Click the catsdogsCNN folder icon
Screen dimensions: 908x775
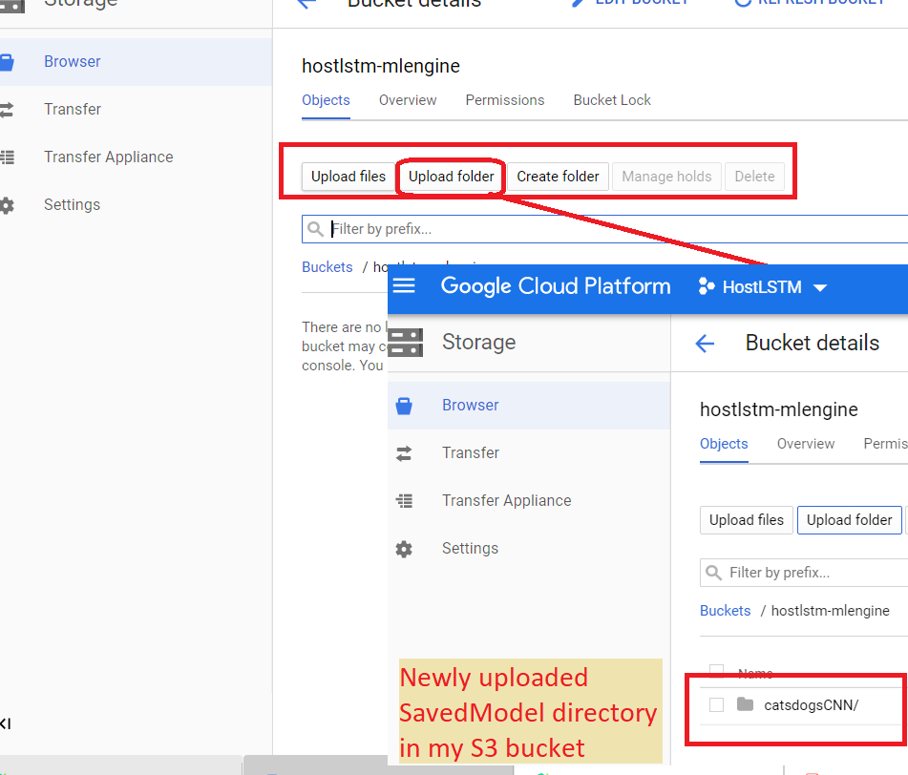pyautogui.click(x=745, y=705)
